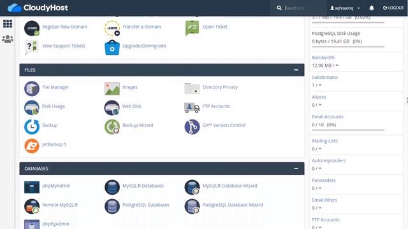The height and width of the screenshot is (229, 408).
Task: Collapse the FILES section
Action: [x=296, y=70]
